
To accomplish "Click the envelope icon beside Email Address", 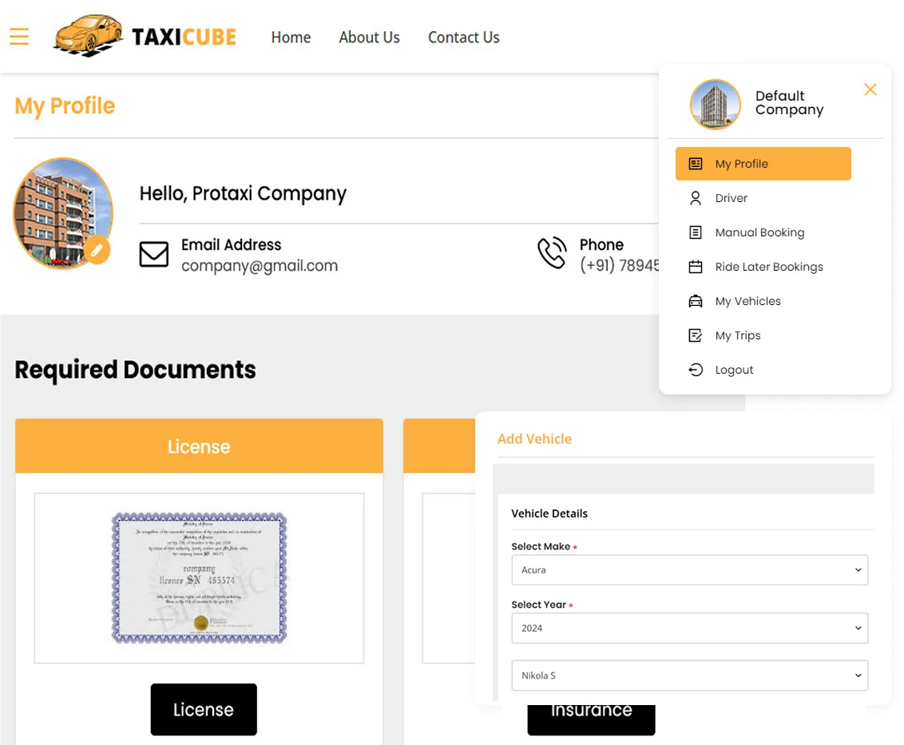I will (x=153, y=253).
